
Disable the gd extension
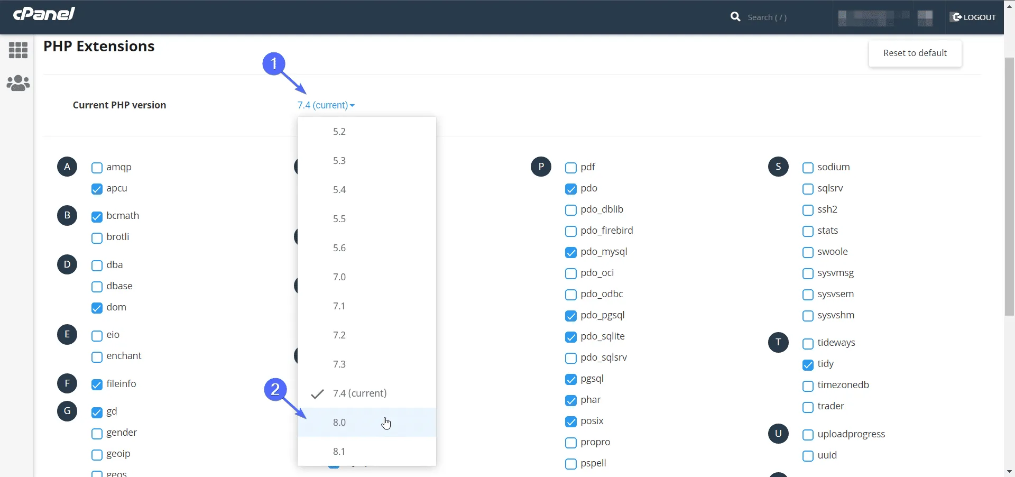pos(97,412)
